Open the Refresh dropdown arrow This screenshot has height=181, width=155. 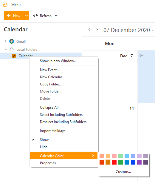pyautogui.click(x=56, y=16)
